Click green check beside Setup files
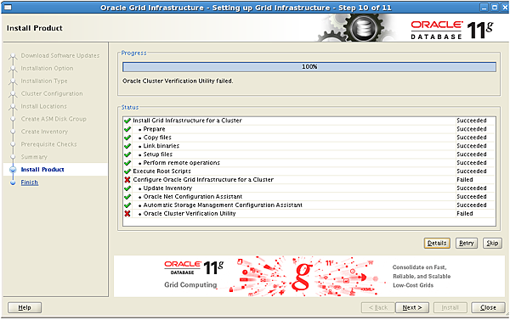This screenshot has width=510, height=320. click(127, 154)
